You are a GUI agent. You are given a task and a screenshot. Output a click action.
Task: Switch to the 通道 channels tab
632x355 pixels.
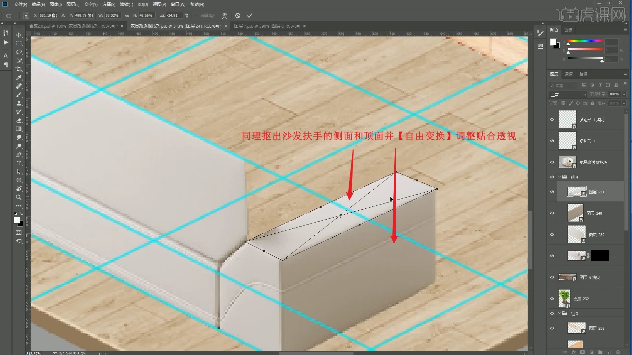click(x=568, y=74)
